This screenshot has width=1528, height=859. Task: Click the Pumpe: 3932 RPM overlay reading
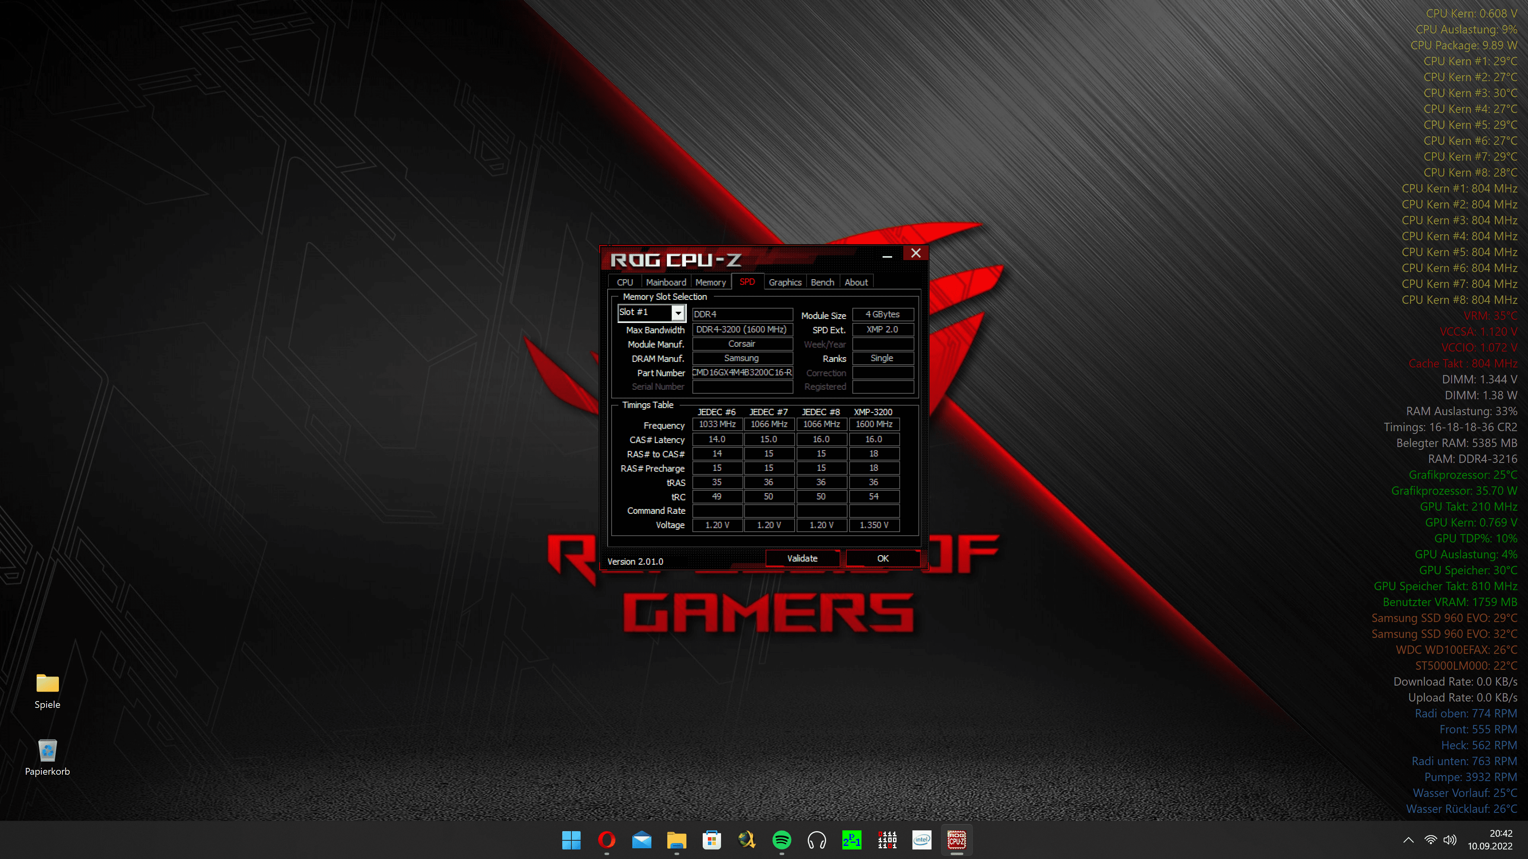[x=1470, y=777]
